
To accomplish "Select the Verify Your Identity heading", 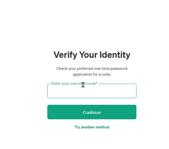I will pos(92,55).
